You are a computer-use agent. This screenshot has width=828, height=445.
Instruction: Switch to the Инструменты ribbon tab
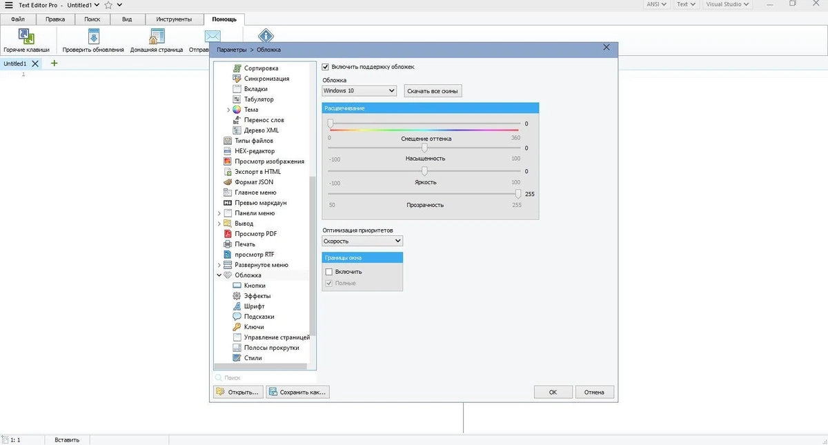pyautogui.click(x=174, y=19)
